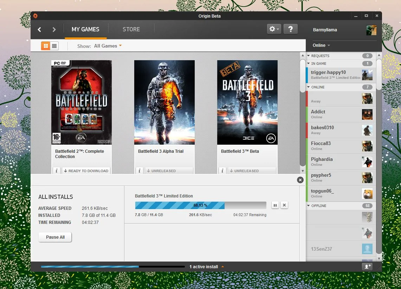Viewport: 401px width, 289px height.
Task: Open help with the question mark
Action: [x=291, y=29]
